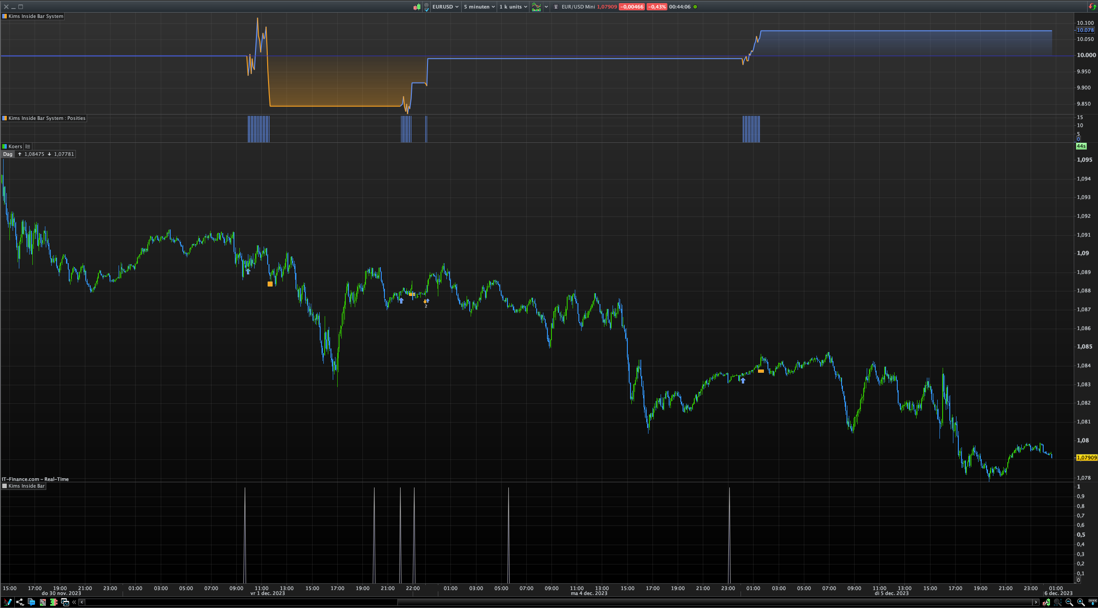
Task: Click the large orange square exit marker below 1,089
Action: 270,284
